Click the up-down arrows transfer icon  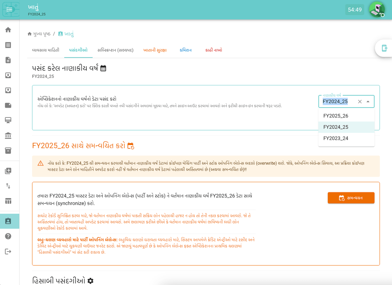[x=8, y=186]
